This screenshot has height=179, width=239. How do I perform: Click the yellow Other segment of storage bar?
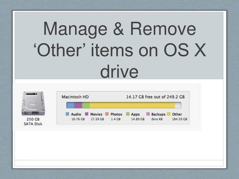[132, 105]
